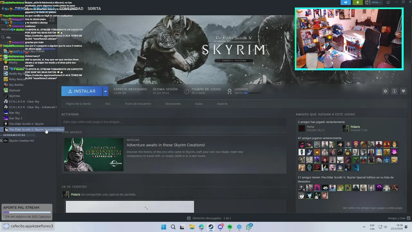Open the install options dropdown arrow
This screenshot has width=412, height=232.
(105, 91)
